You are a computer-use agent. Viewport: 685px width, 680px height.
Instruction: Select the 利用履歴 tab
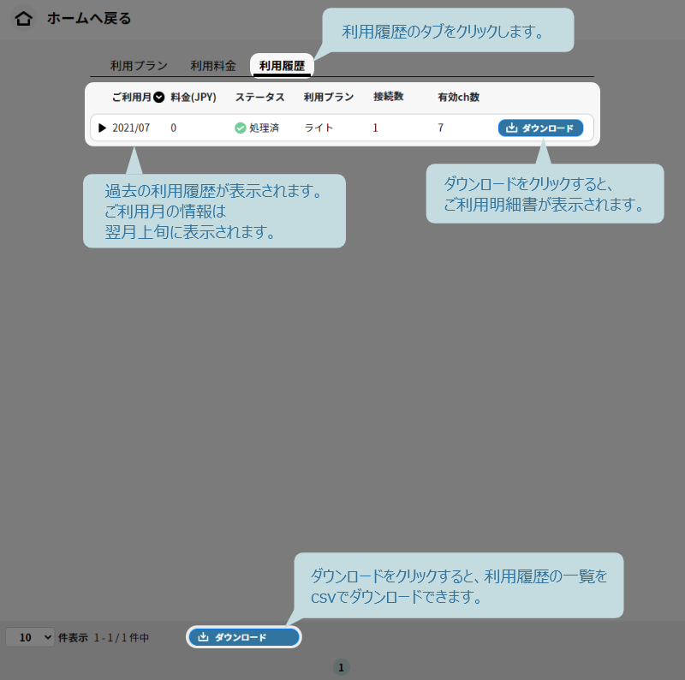tap(282, 66)
